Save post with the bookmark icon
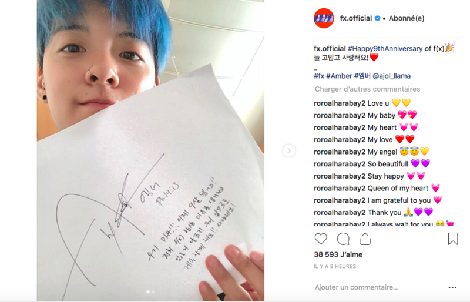This screenshot has width=470, height=302. (x=453, y=239)
